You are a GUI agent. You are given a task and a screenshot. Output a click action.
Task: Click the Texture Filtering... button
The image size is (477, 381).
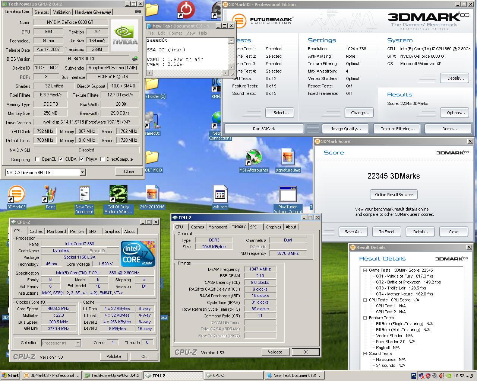[398, 129]
